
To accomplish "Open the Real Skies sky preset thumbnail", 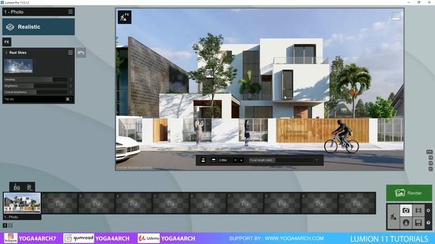I will point(18,66).
